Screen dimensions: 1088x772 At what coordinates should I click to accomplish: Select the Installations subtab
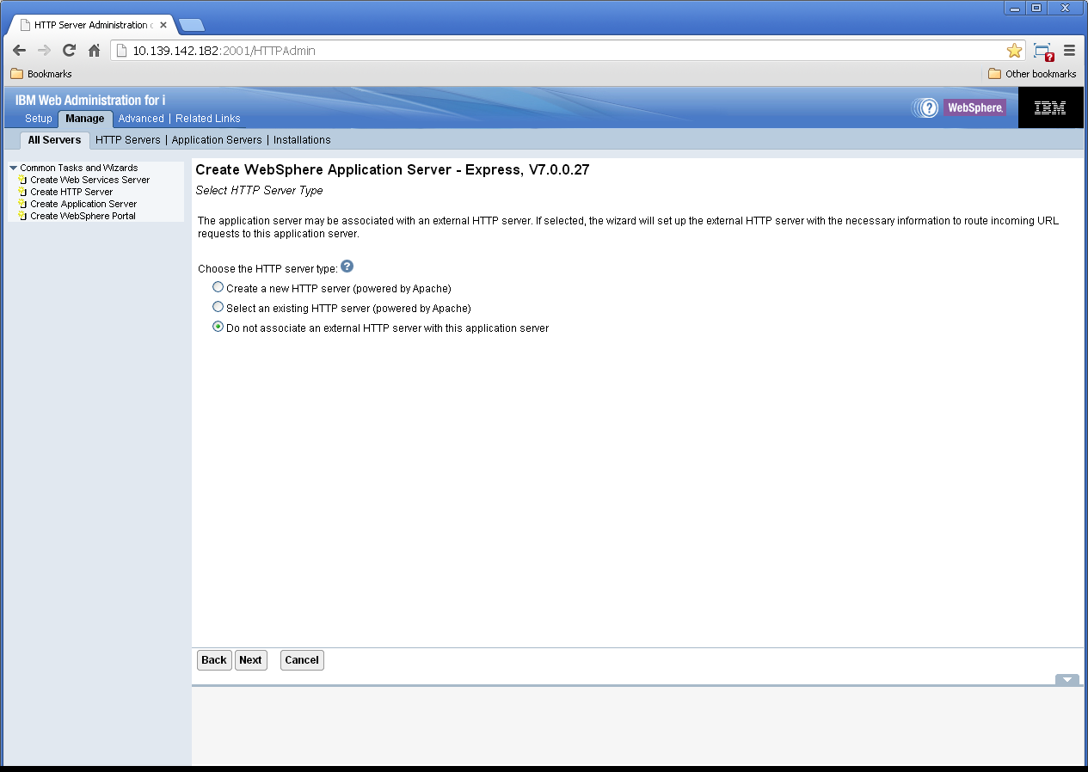point(302,140)
